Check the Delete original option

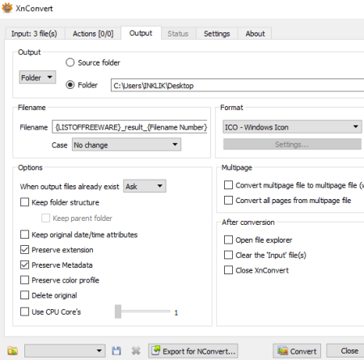pyautogui.click(x=24, y=295)
